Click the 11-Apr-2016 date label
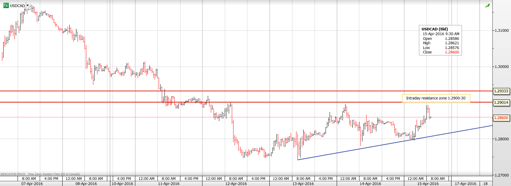Viewport: 511px width, 186px height. tap(168, 183)
